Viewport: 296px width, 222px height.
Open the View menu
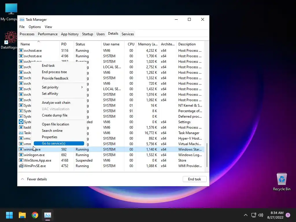point(48,27)
